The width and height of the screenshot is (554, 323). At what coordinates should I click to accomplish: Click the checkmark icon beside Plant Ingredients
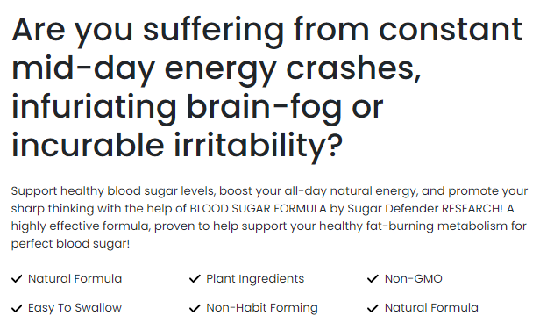click(195, 279)
